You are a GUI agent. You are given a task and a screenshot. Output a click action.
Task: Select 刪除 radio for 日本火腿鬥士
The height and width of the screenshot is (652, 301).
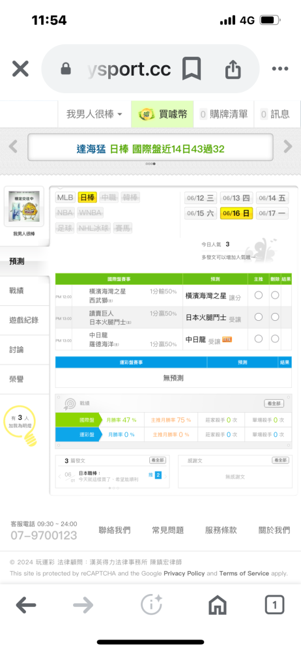pos(275,317)
